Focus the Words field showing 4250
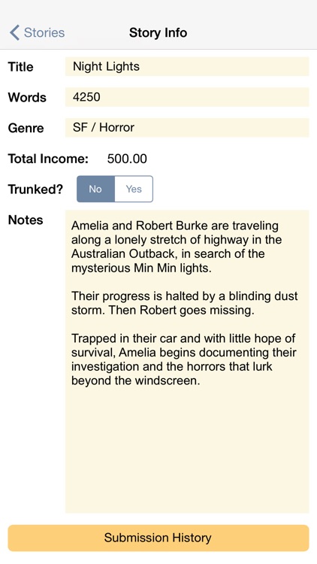Image resolution: width=317 pixels, height=564 pixels. pyautogui.click(x=187, y=97)
